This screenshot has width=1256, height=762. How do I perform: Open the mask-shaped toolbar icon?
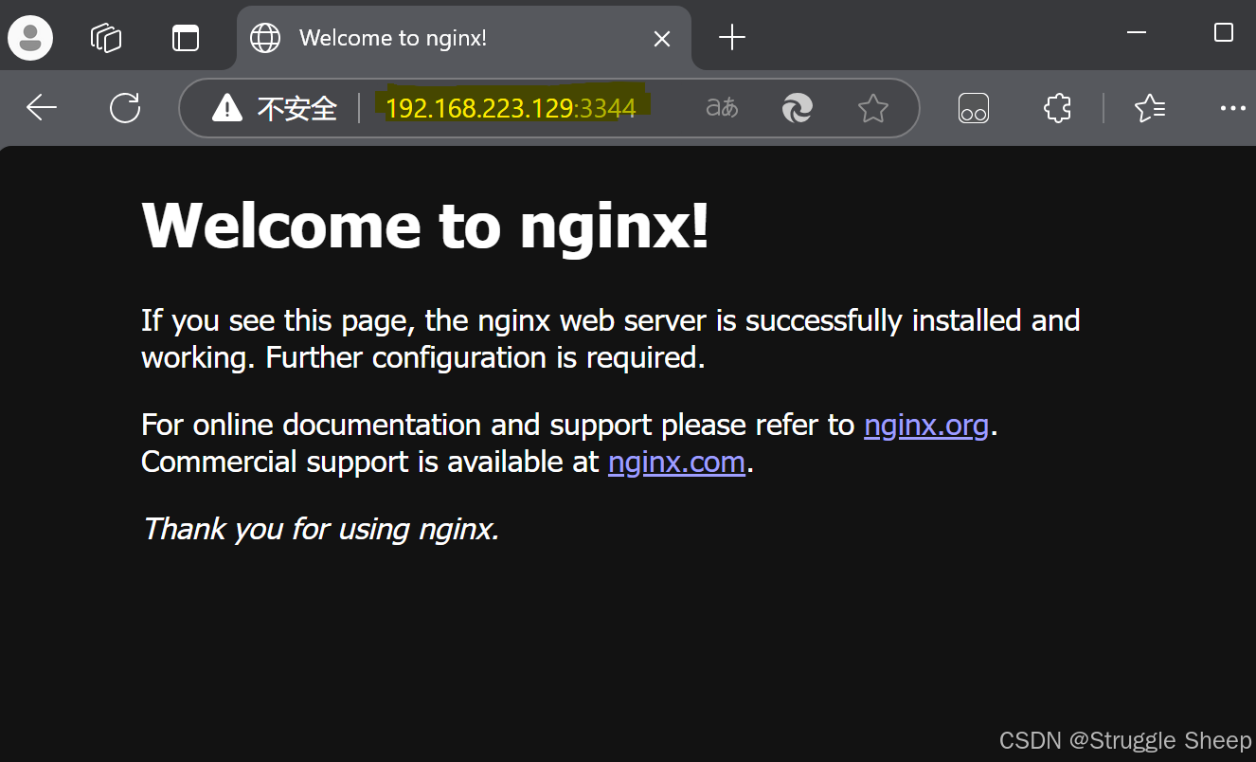974,108
